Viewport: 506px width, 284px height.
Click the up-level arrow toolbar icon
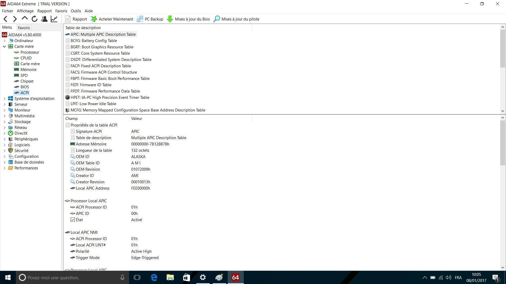pyautogui.click(x=25, y=18)
